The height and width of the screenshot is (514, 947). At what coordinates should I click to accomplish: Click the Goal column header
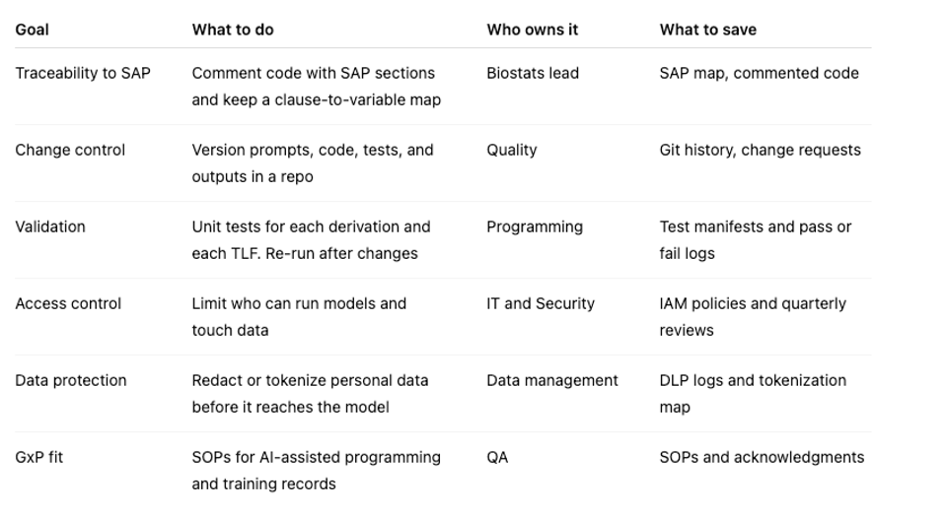32,30
